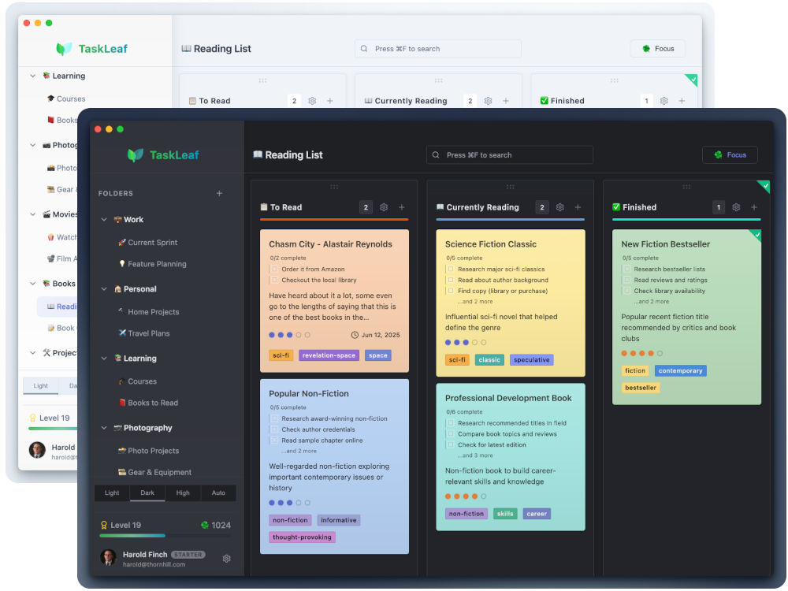Image resolution: width=788 pixels, height=591 pixels.
Task: Open settings gear in To Read column
Action: pyautogui.click(x=384, y=207)
